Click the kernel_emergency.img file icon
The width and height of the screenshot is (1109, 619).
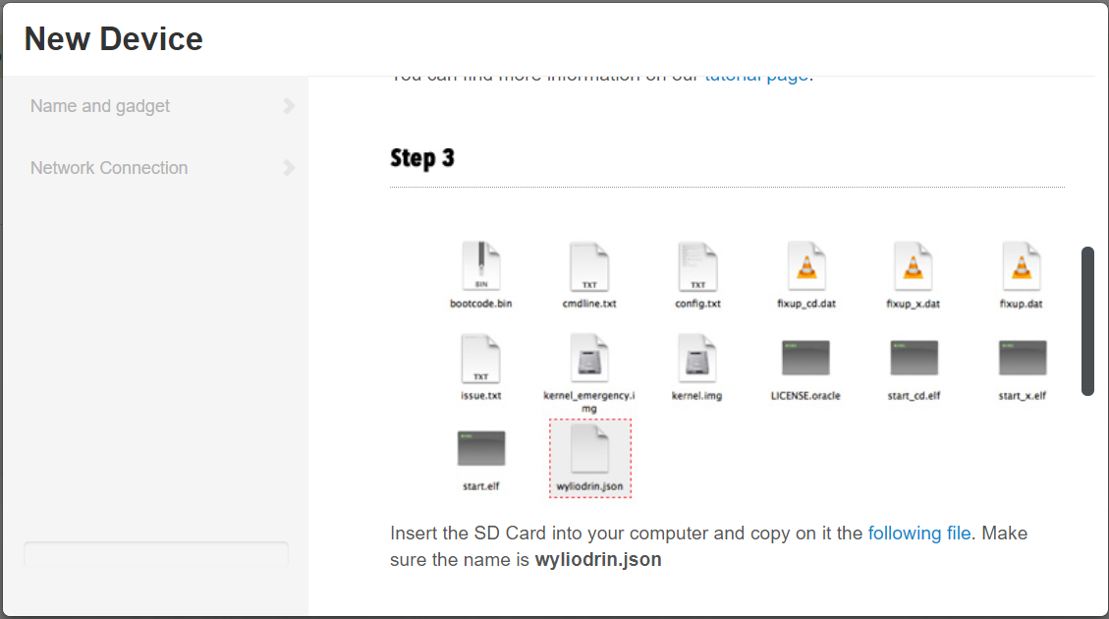pyautogui.click(x=589, y=359)
